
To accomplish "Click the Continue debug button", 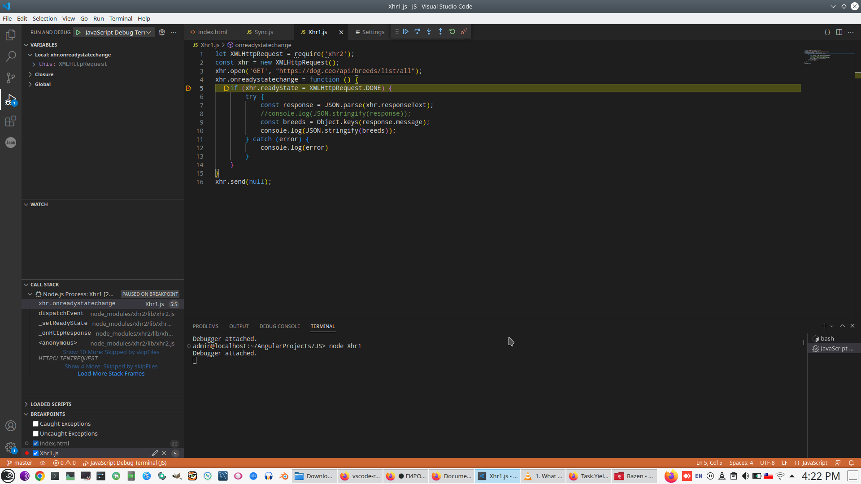I will click(x=405, y=31).
